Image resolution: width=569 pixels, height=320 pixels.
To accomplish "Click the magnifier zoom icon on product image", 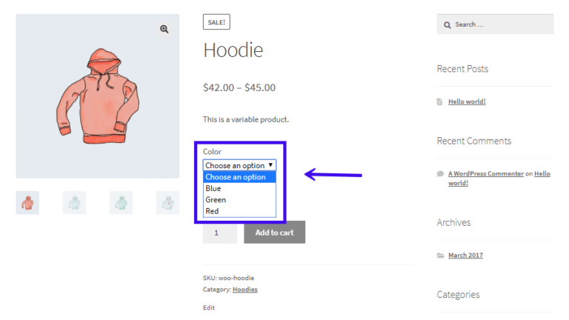I will point(164,30).
